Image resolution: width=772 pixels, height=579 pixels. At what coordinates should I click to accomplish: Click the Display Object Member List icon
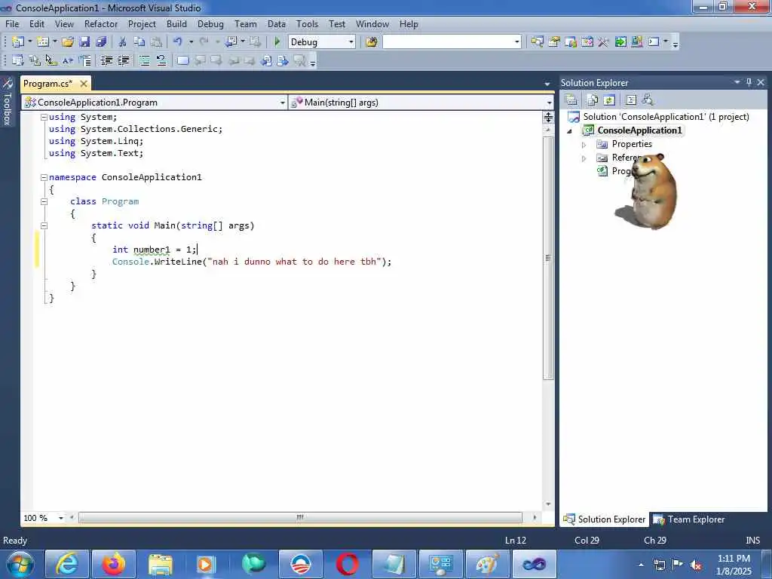click(18, 60)
